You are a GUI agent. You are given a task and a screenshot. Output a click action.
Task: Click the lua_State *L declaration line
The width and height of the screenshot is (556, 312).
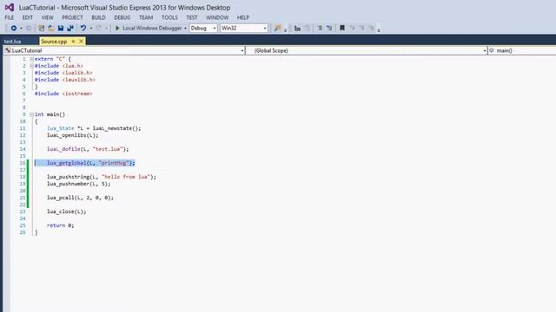94,128
